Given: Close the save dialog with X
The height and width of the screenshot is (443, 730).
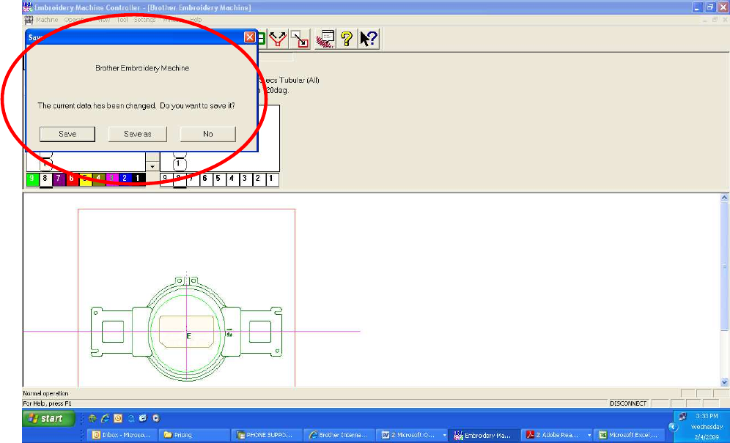Looking at the screenshot, I should point(249,37).
